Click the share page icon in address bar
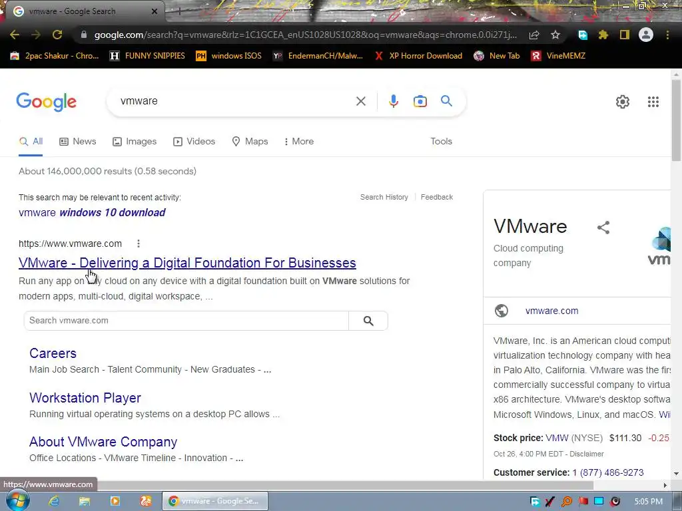Image resolution: width=682 pixels, height=511 pixels. (535, 35)
